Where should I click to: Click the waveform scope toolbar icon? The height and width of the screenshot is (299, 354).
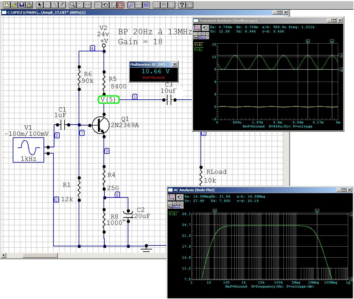coord(146,5)
